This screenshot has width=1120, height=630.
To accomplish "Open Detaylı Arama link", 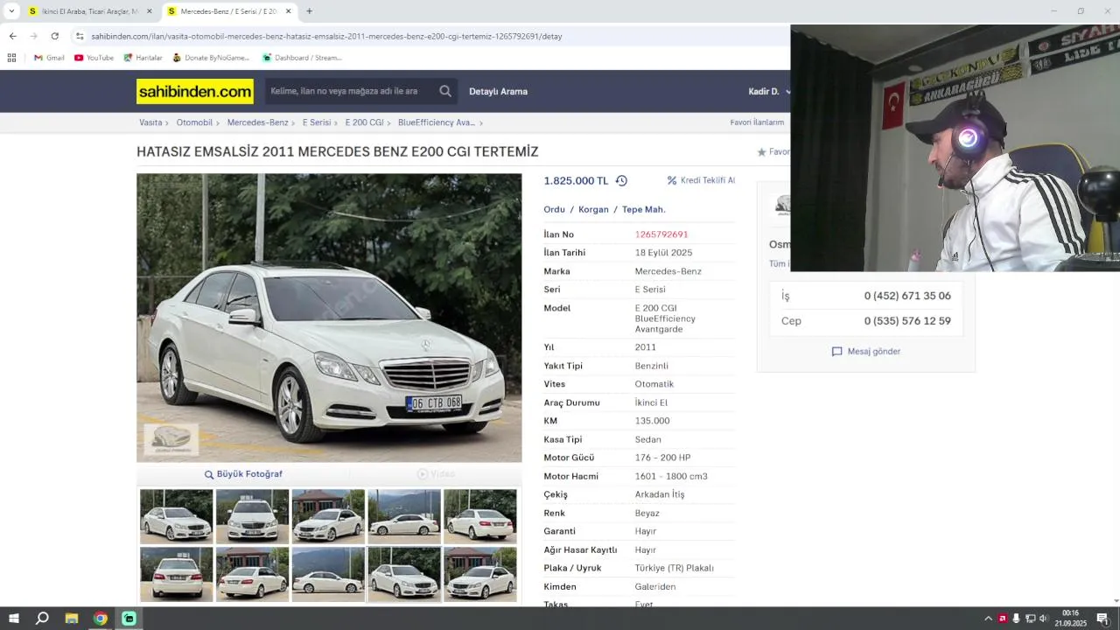I will coord(498,91).
